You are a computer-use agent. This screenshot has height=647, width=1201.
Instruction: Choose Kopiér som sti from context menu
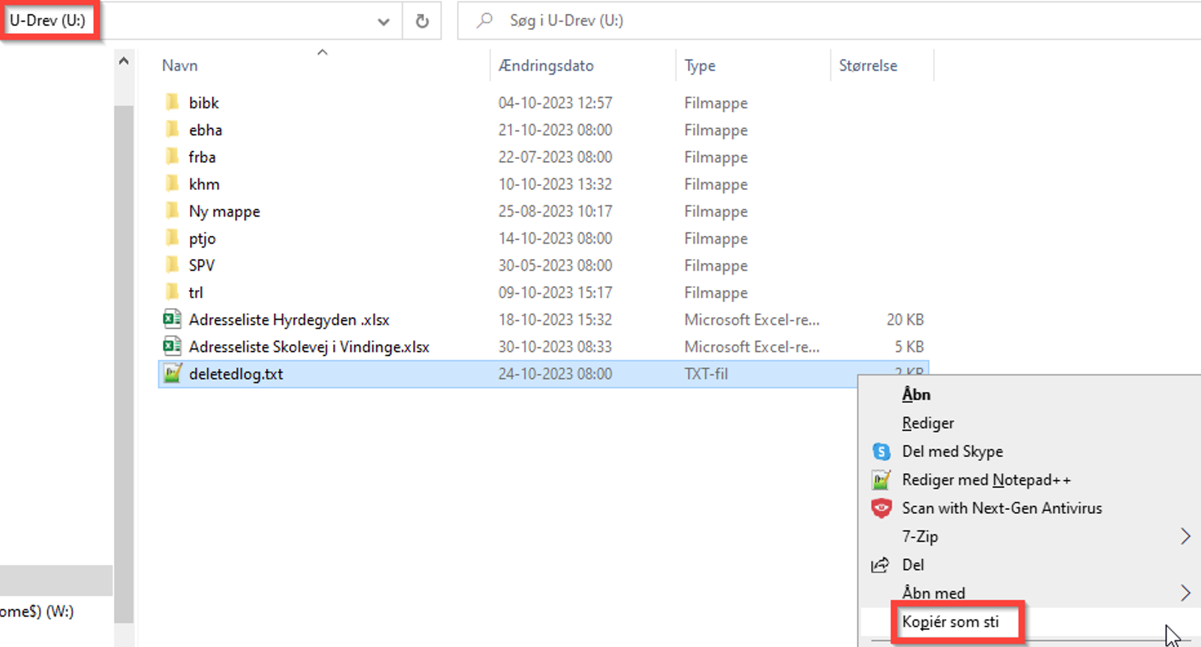click(950, 622)
